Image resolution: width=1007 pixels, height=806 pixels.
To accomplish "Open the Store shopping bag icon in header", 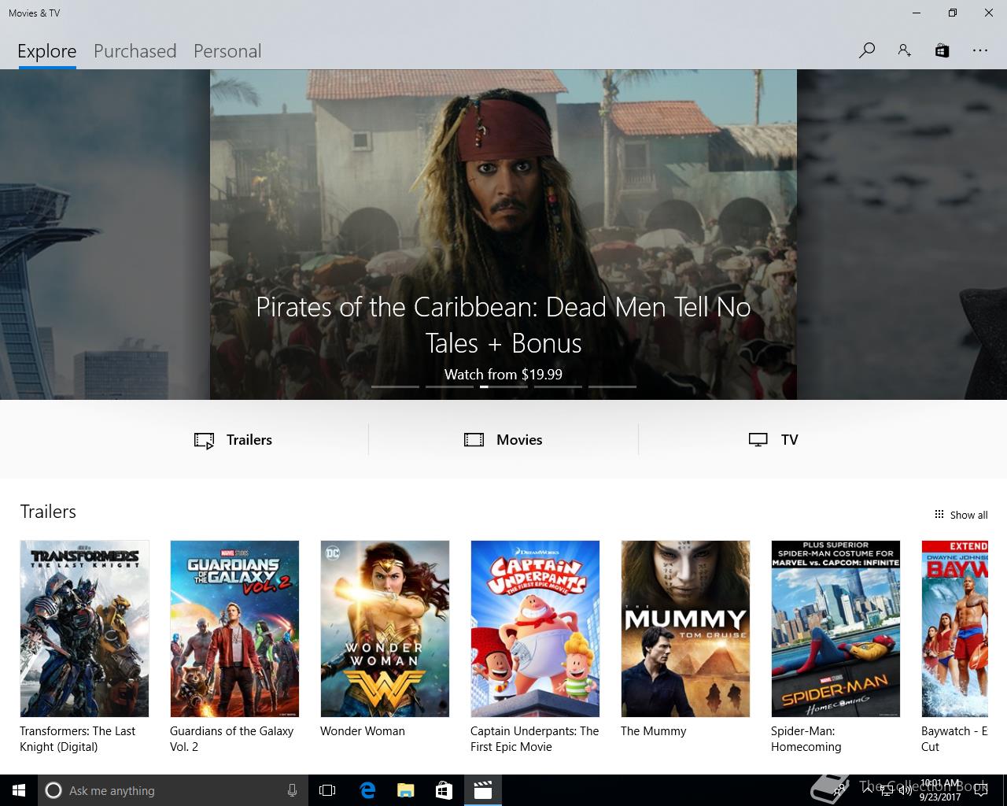I will click(942, 50).
